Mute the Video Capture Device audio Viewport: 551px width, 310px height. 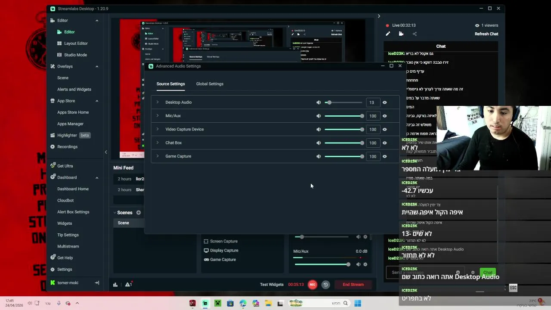coord(319,129)
